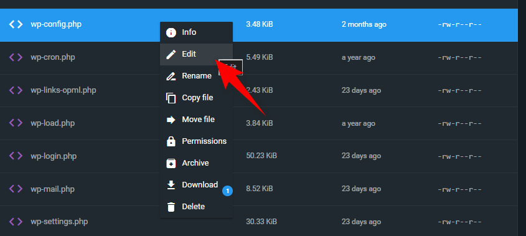The width and height of the screenshot is (526, 236).
Task: Click the Permissions padlock icon
Action: click(171, 141)
